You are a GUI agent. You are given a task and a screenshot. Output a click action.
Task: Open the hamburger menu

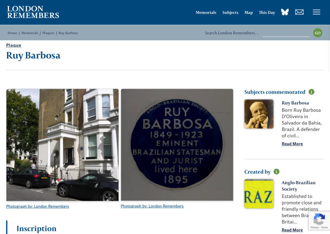pos(316,12)
